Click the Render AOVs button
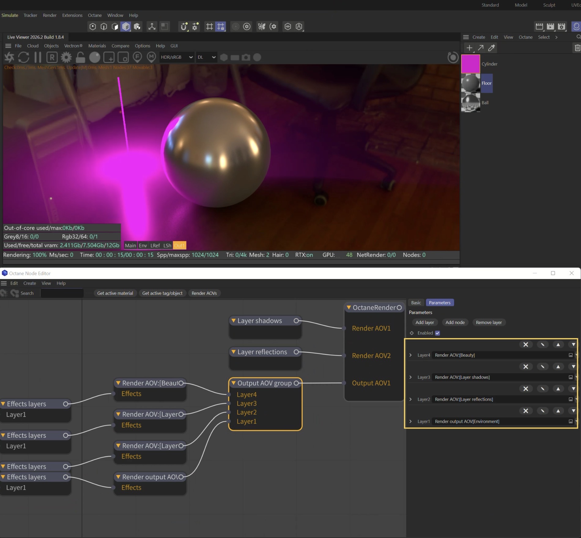Screen dimensions: 581x538 click(204, 293)
